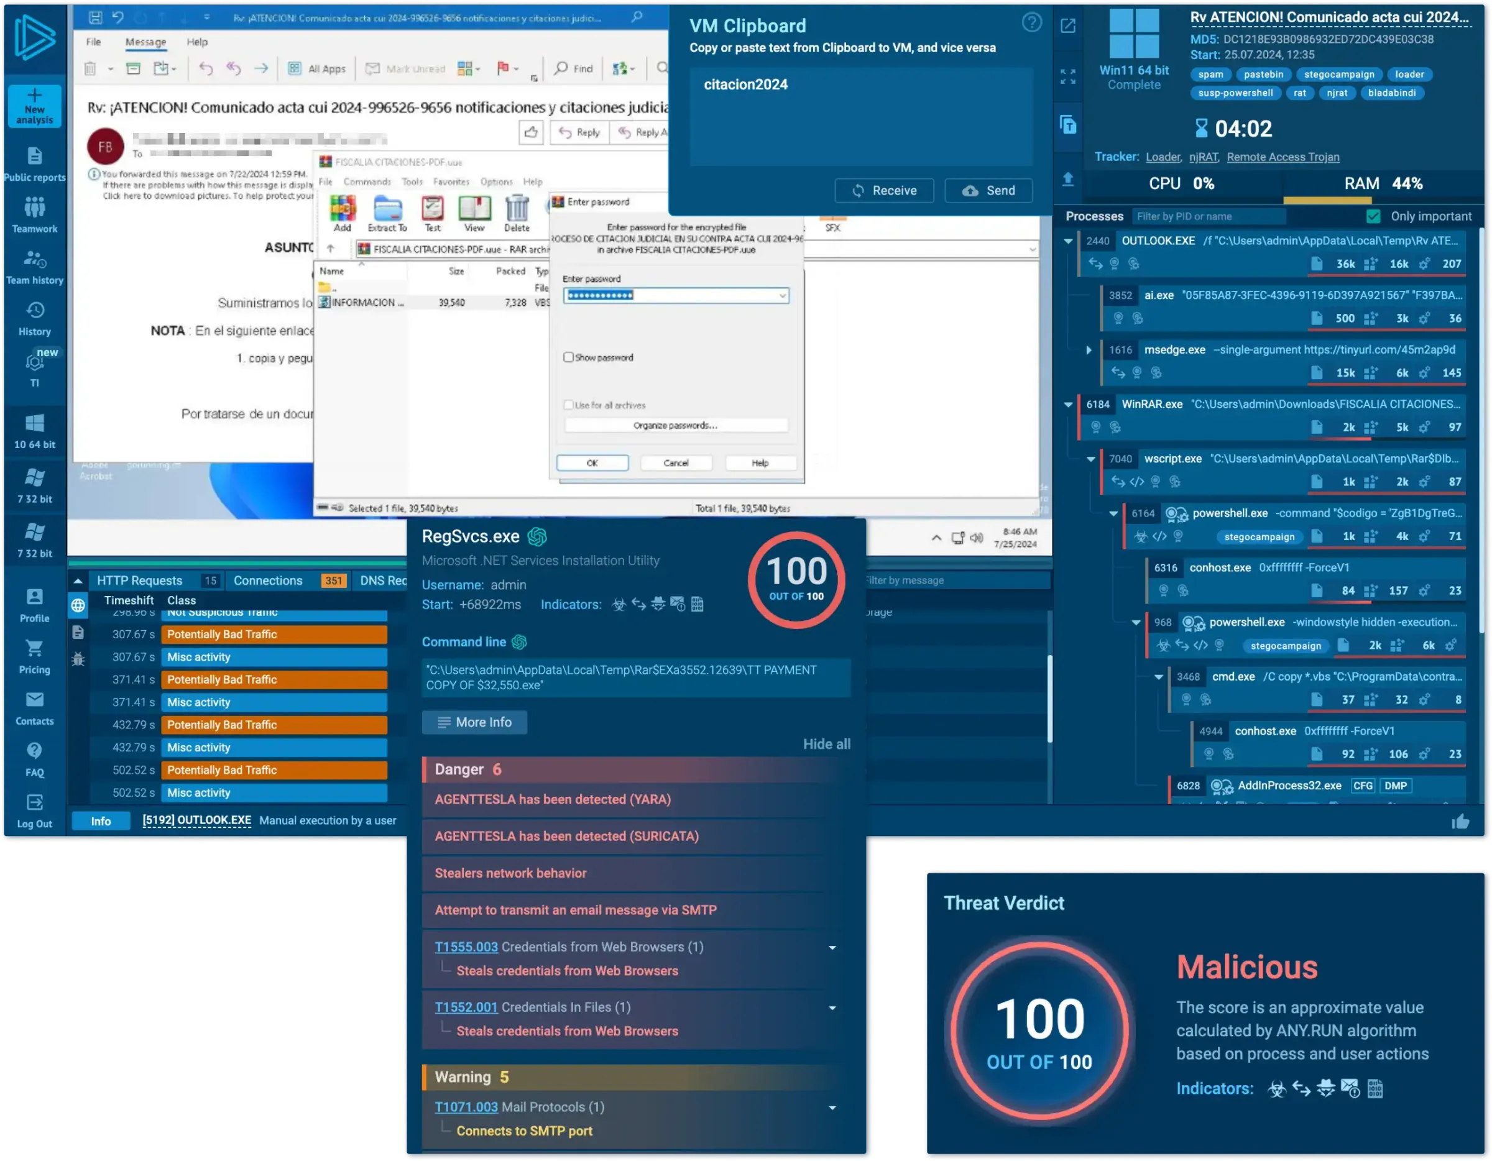1492x1161 pixels.
Task: Expand the T1555.003 Credentials from Web Browsers entry
Action: [x=832, y=948]
